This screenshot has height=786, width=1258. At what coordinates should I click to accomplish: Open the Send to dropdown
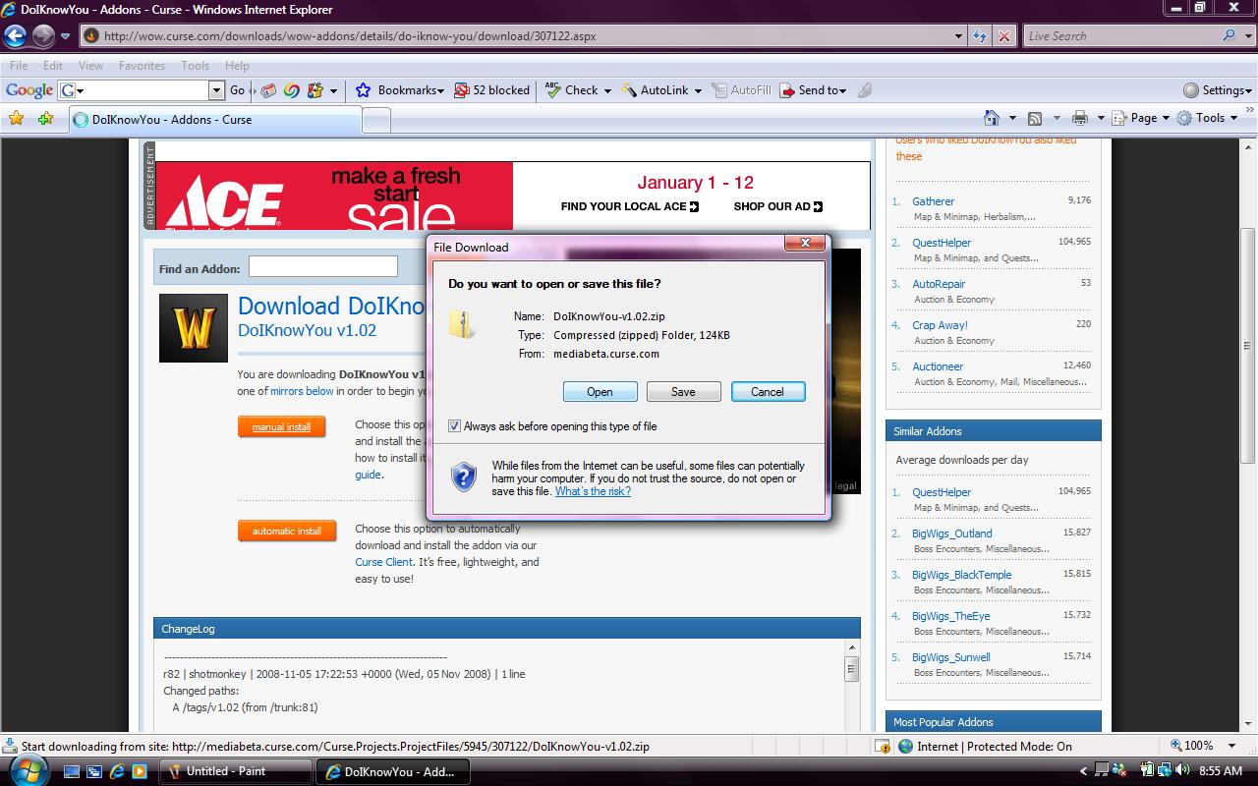pyautogui.click(x=844, y=90)
